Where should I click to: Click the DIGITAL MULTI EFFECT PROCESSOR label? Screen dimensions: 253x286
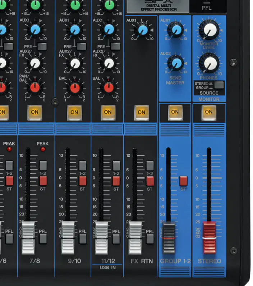coord(158,8)
